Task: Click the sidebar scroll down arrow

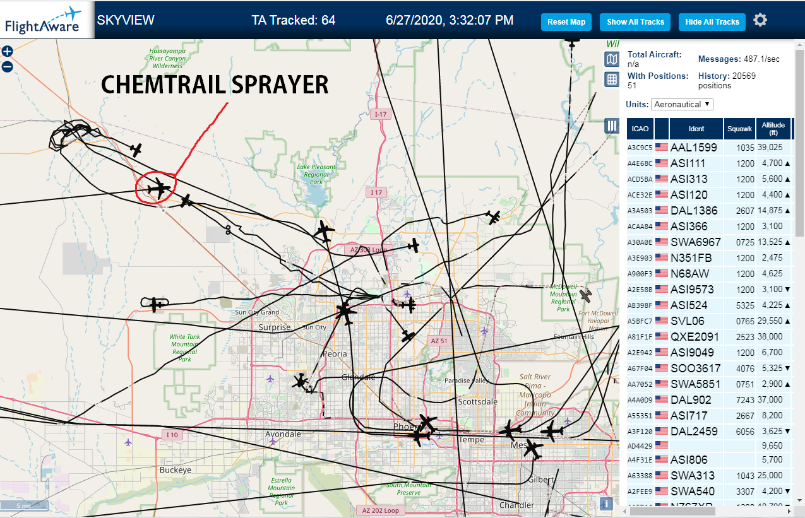Action: 799,502
